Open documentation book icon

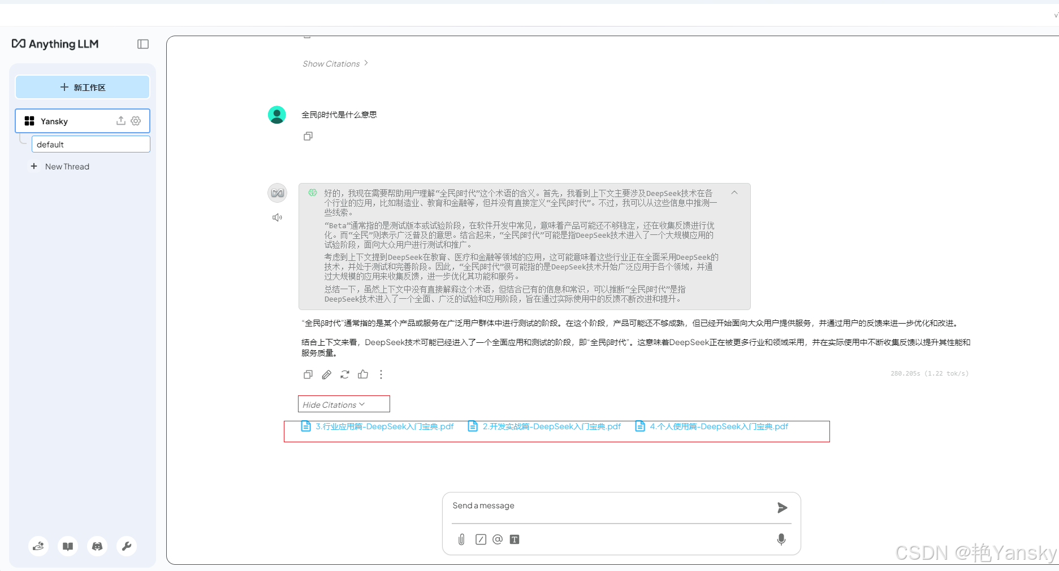[x=68, y=546]
